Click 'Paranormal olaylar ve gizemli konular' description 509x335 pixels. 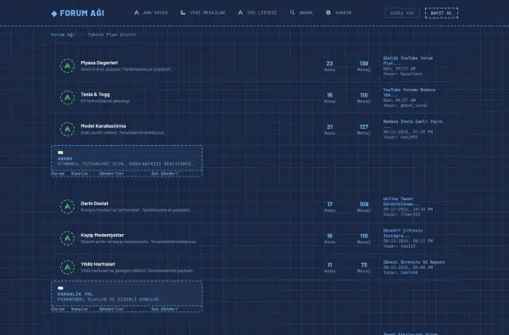(x=109, y=299)
